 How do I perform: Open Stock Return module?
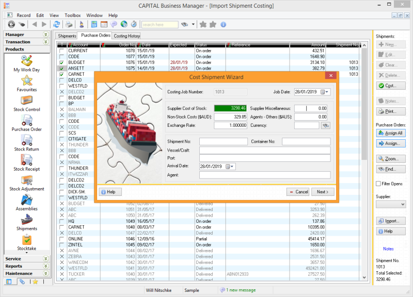coord(27,143)
